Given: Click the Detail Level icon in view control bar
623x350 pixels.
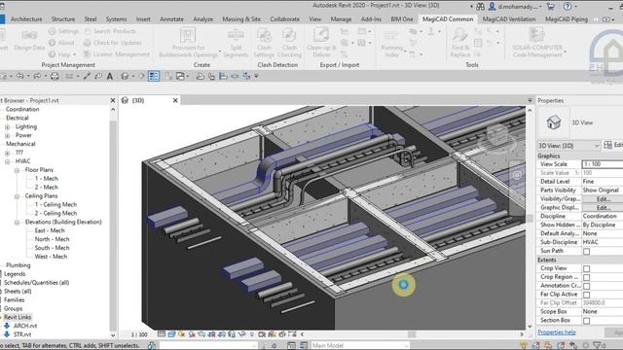Looking at the screenshot, I should 162,334.
